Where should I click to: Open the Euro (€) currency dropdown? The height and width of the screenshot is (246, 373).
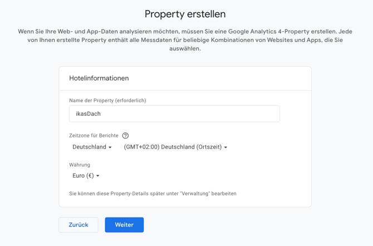point(86,175)
